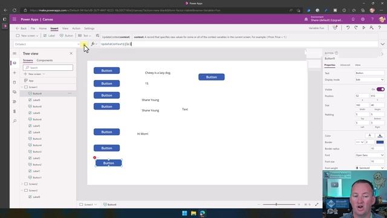Expand the formula bar with the chevron
The image size is (387, 218).
[383, 44]
